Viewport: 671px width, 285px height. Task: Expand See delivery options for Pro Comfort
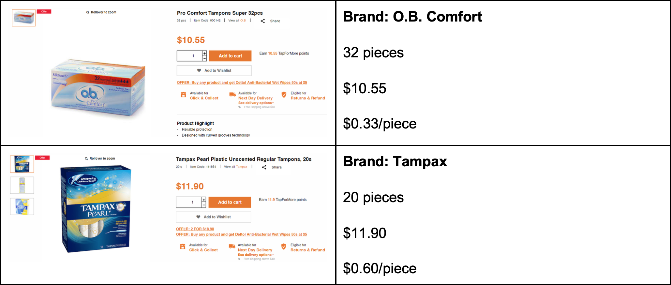point(256,103)
